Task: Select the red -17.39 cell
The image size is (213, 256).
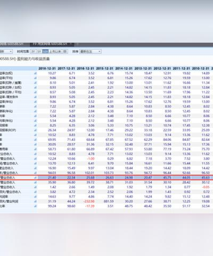Action: pyautogui.click(x=90, y=206)
